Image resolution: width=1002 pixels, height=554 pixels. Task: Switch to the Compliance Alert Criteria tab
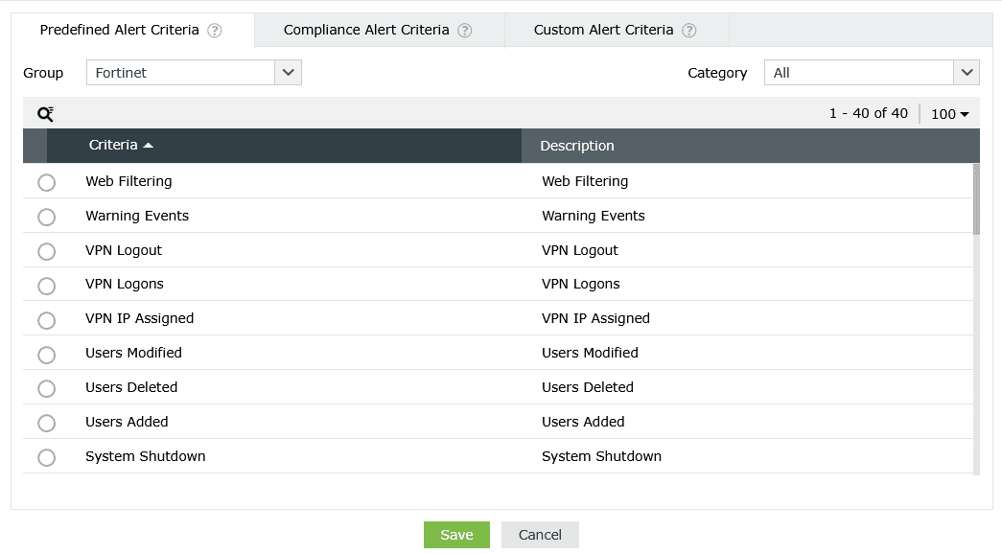[364, 30]
